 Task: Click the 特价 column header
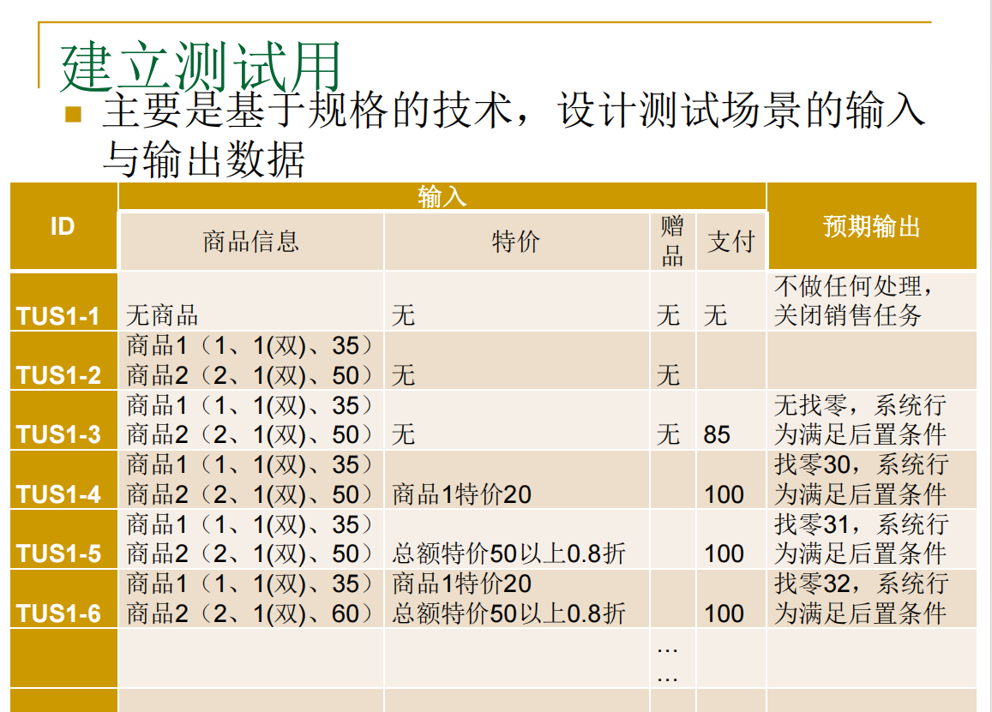(x=516, y=242)
